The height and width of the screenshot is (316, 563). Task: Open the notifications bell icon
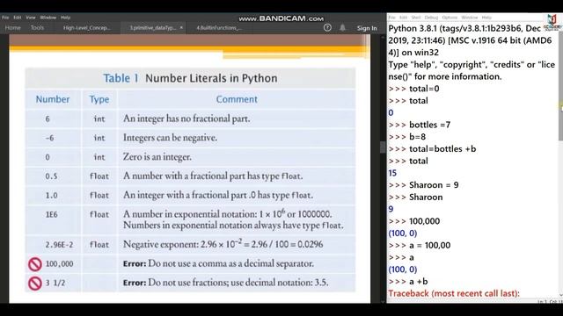342,27
